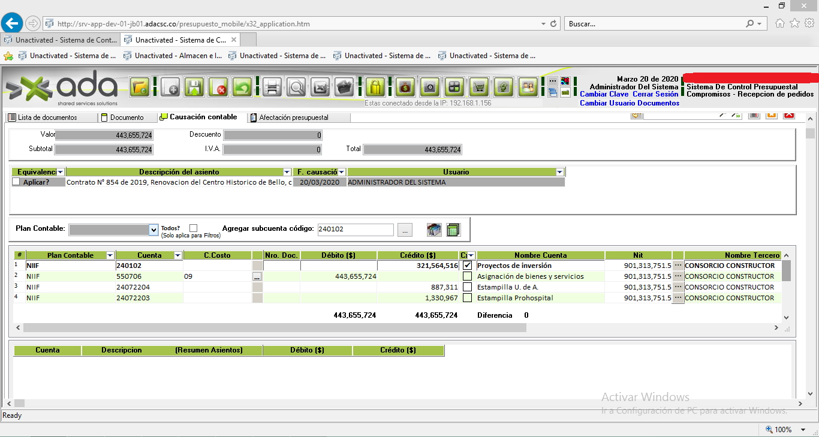Open Descripción del asiento column filter arrow
The width and height of the screenshot is (819, 437).
click(287, 172)
